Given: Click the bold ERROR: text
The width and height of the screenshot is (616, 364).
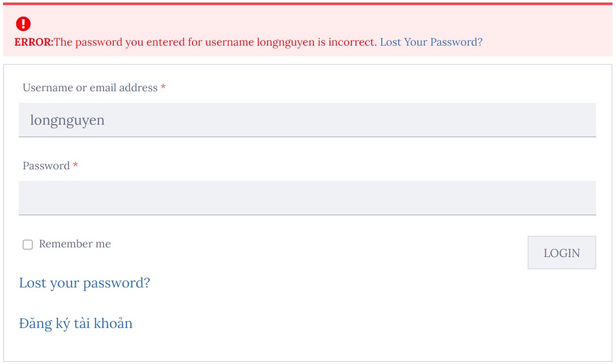Looking at the screenshot, I should [x=34, y=42].
